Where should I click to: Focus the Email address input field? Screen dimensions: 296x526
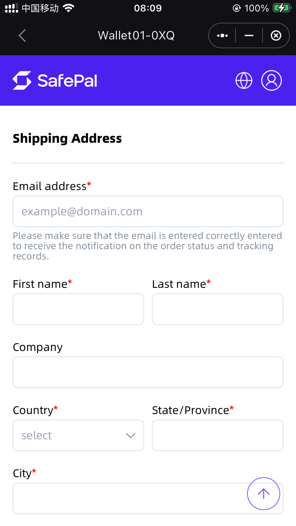(x=148, y=211)
